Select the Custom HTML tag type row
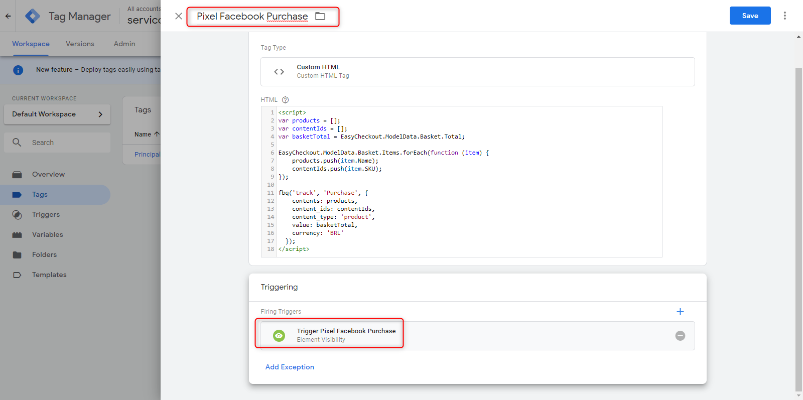Screen dimensions: 803x400 coord(478,72)
